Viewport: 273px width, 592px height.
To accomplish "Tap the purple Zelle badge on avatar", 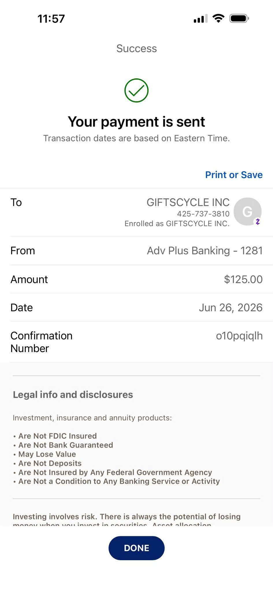I will pos(257,222).
